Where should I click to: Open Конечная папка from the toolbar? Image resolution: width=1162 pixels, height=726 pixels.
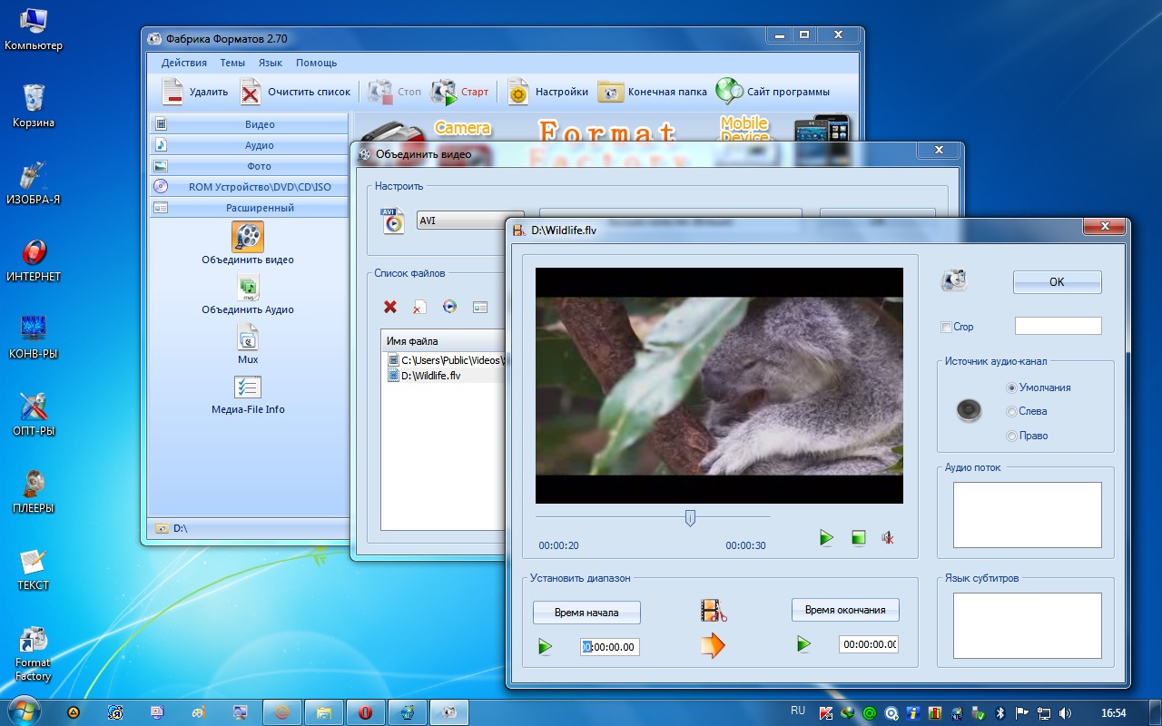[652, 92]
